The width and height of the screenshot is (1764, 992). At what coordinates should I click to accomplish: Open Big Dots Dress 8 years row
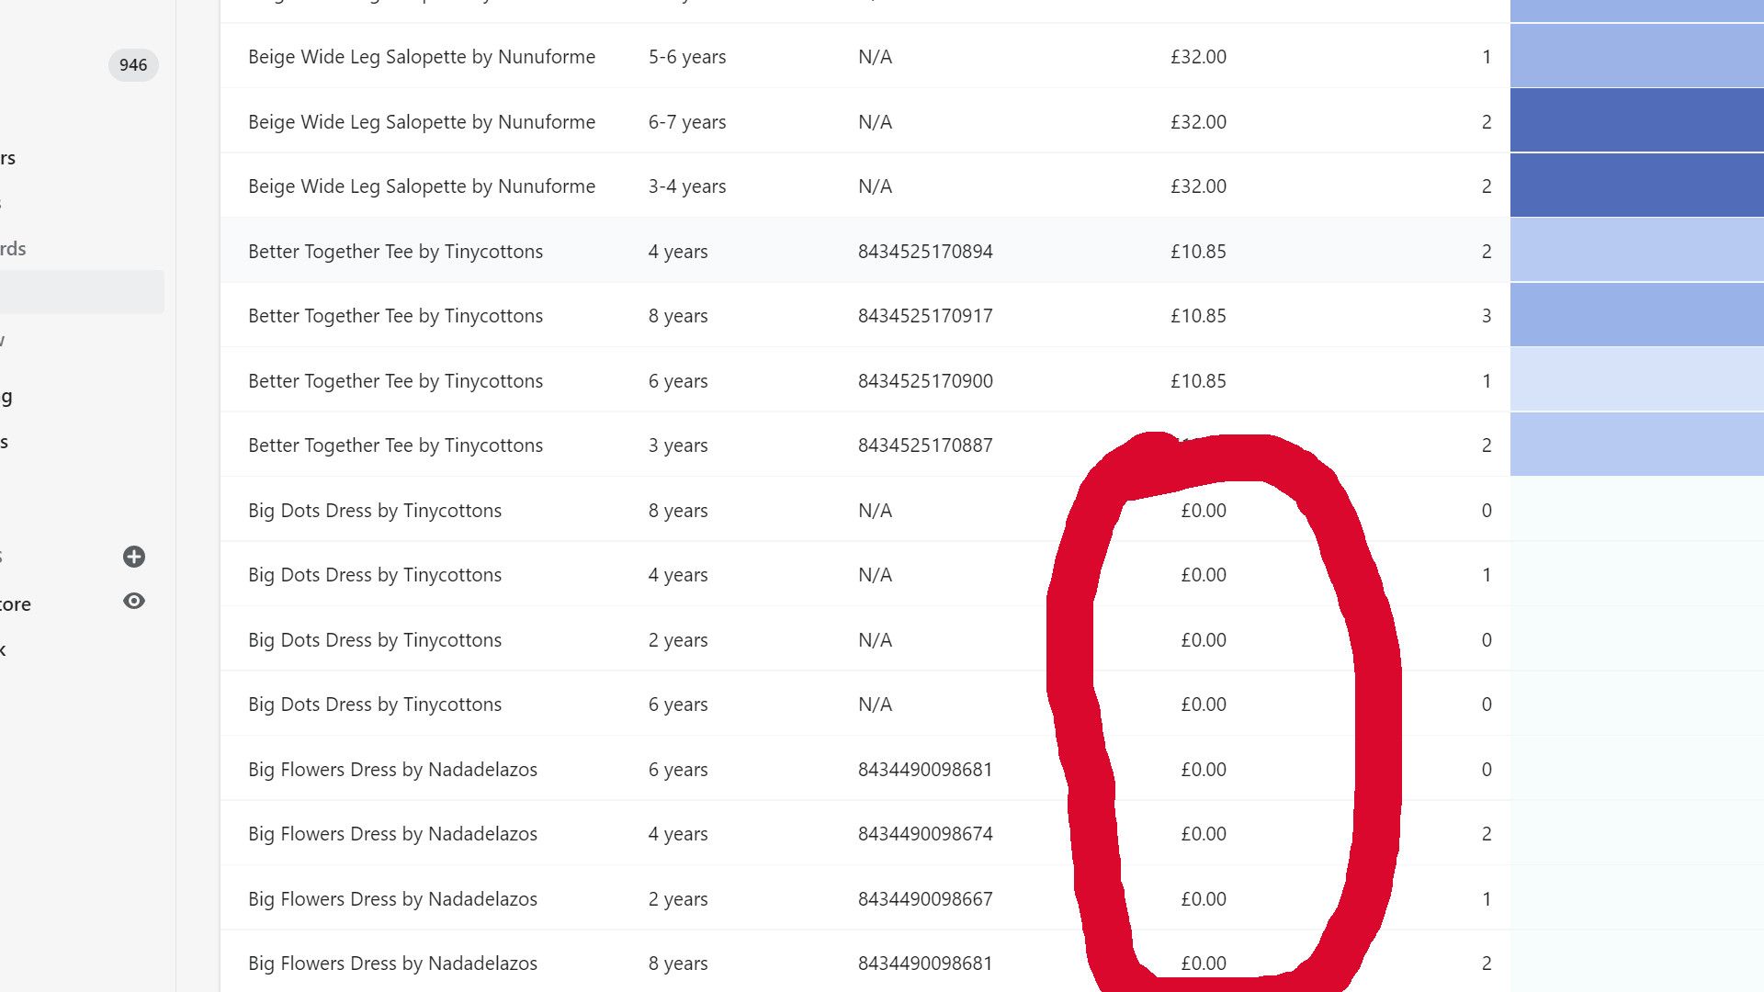coord(865,510)
